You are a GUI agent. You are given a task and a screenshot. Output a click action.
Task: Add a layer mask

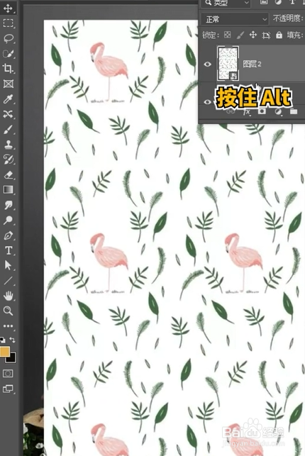[x=262, y=111]
